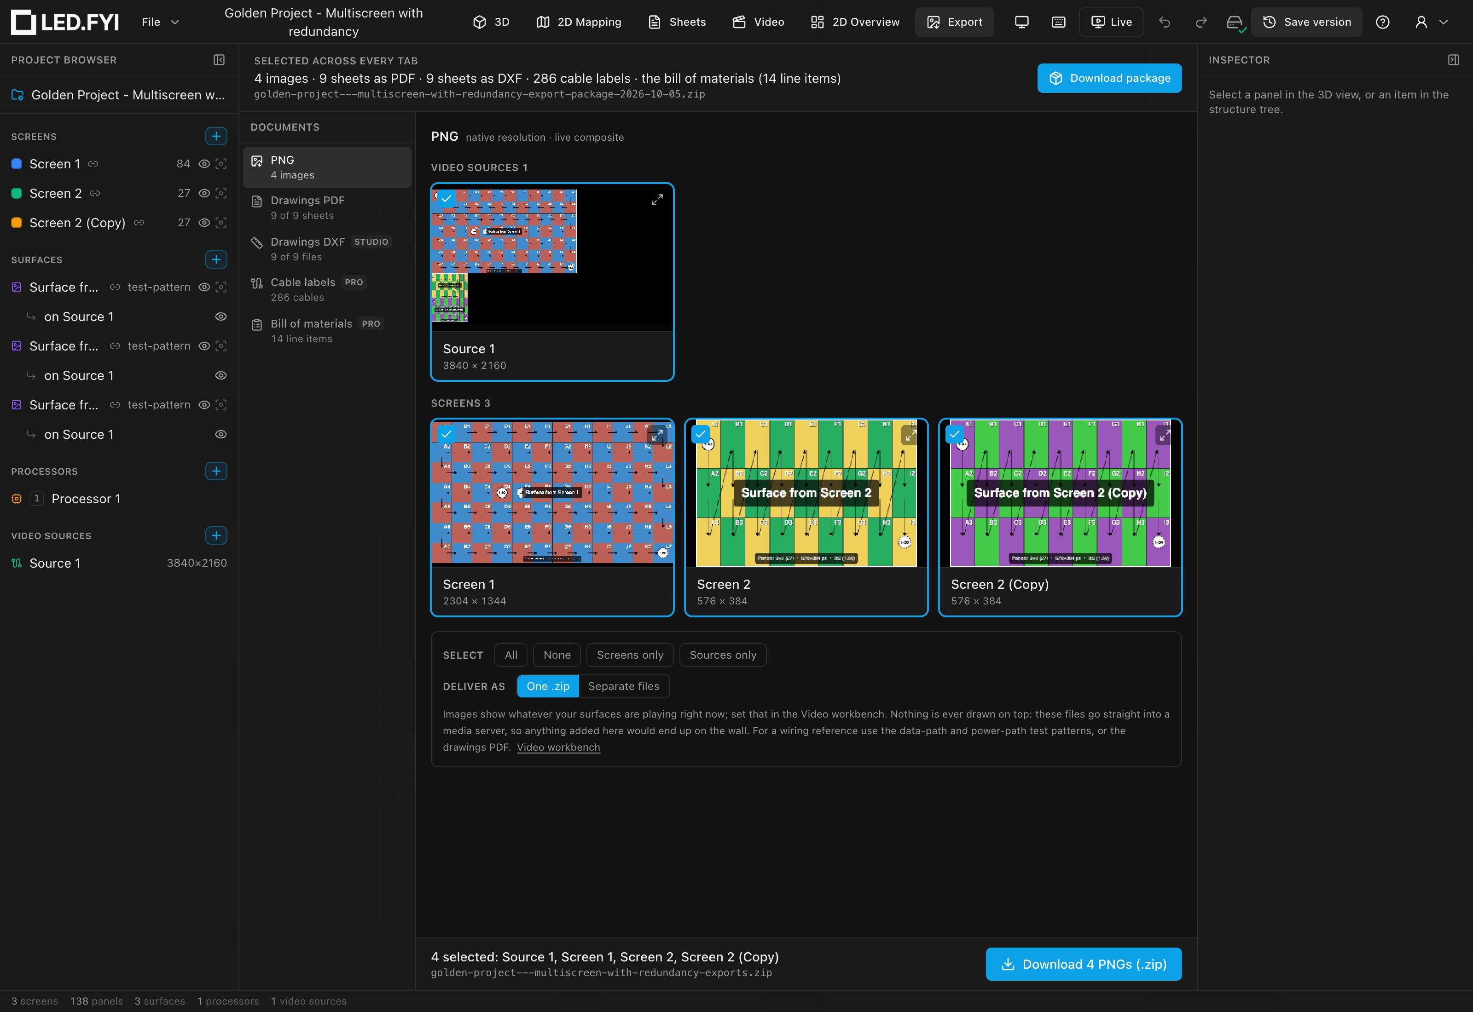1473x1012 pixels.
Task: Open the user account dropdown
Action: [x=1431, y=22]
